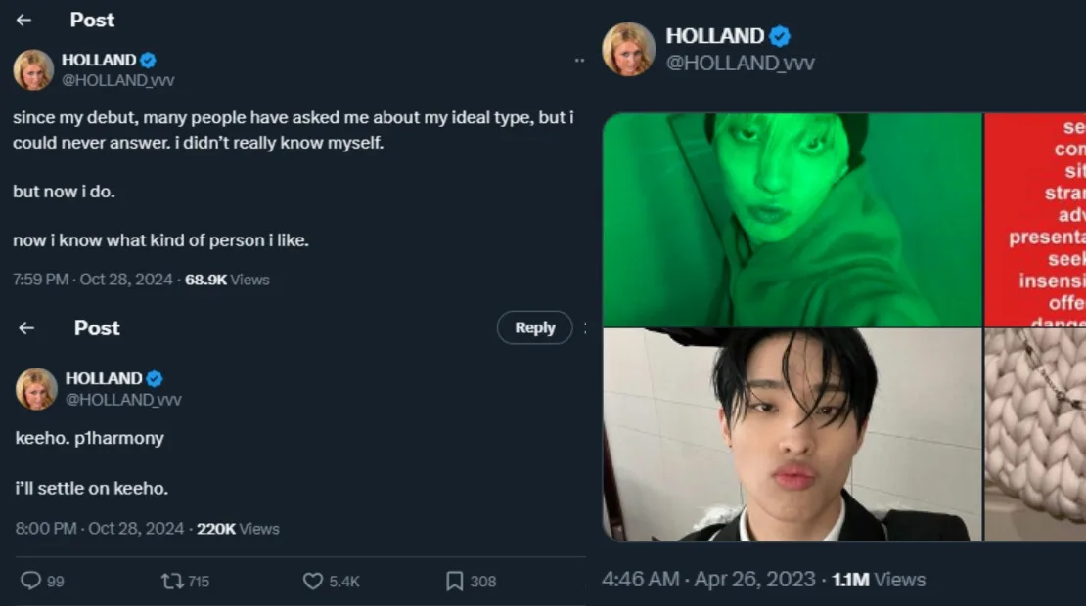Open the more options beside the Reply button
Screen dimensions: 1086x606
coord(584,328)
